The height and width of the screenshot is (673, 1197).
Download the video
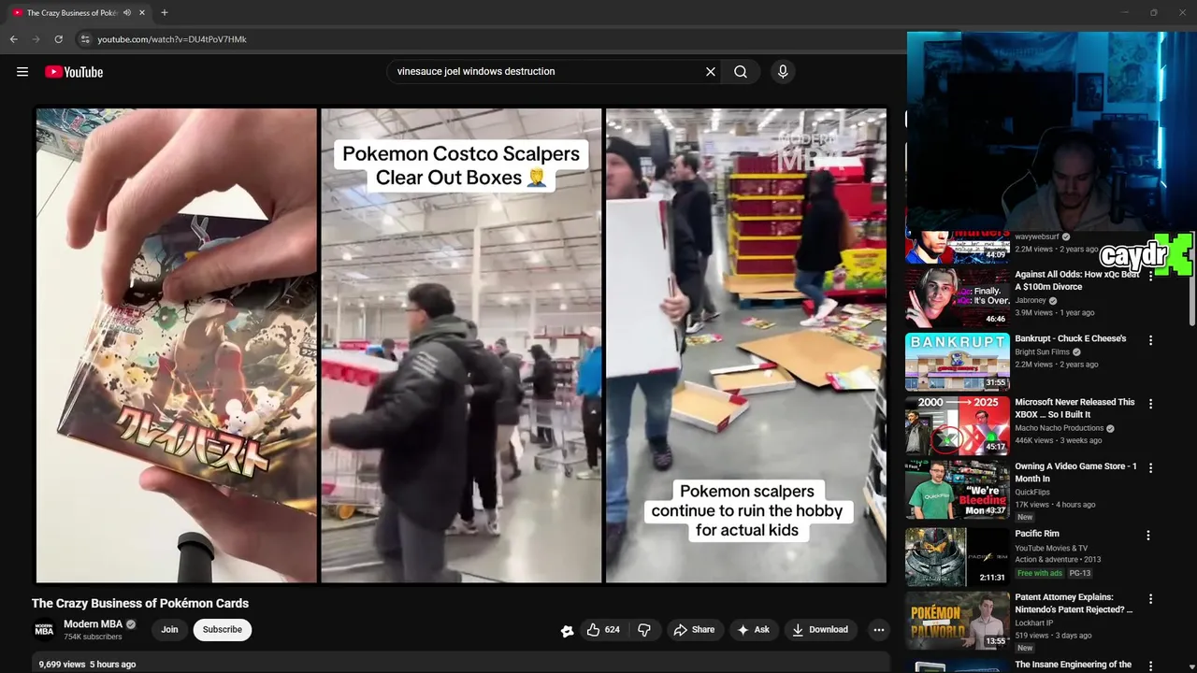tap(820, 630)
